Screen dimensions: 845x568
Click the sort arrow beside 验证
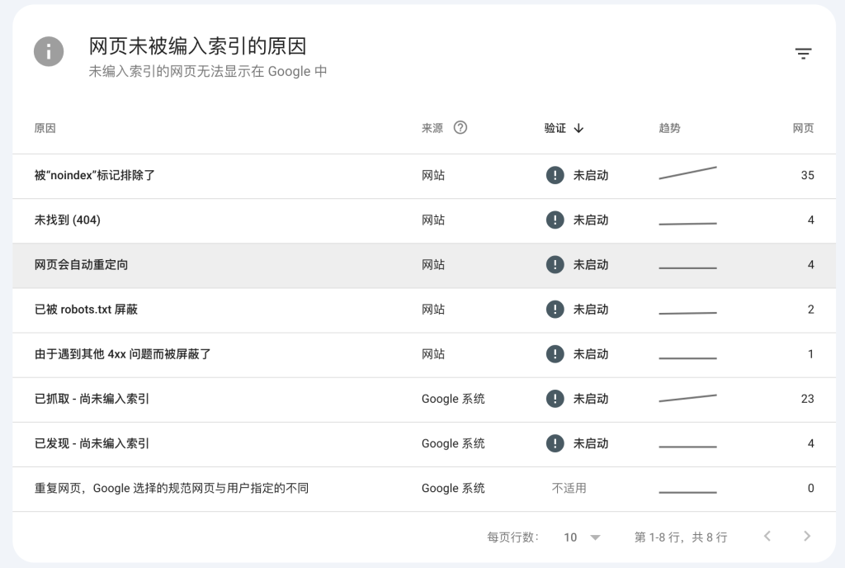tap(578, 128)
